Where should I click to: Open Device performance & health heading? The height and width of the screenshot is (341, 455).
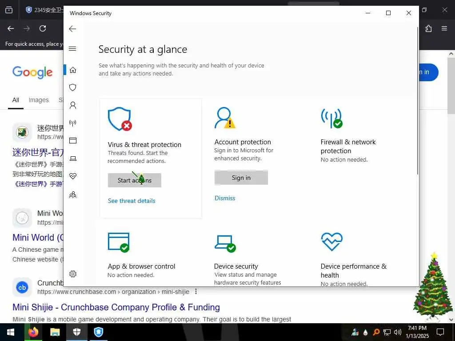click(x=353, y=270)
